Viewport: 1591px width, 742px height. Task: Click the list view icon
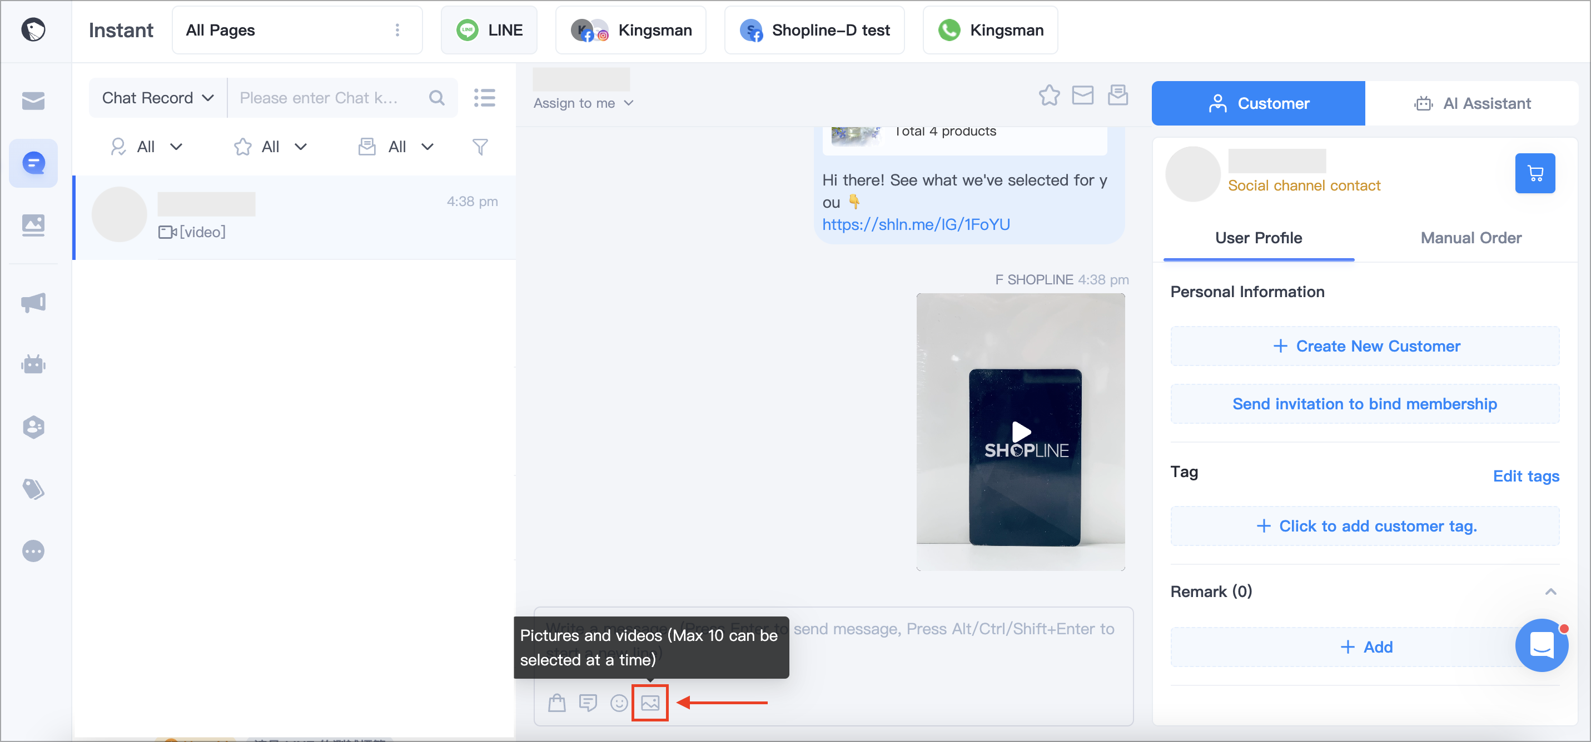[x=485, y=98]
